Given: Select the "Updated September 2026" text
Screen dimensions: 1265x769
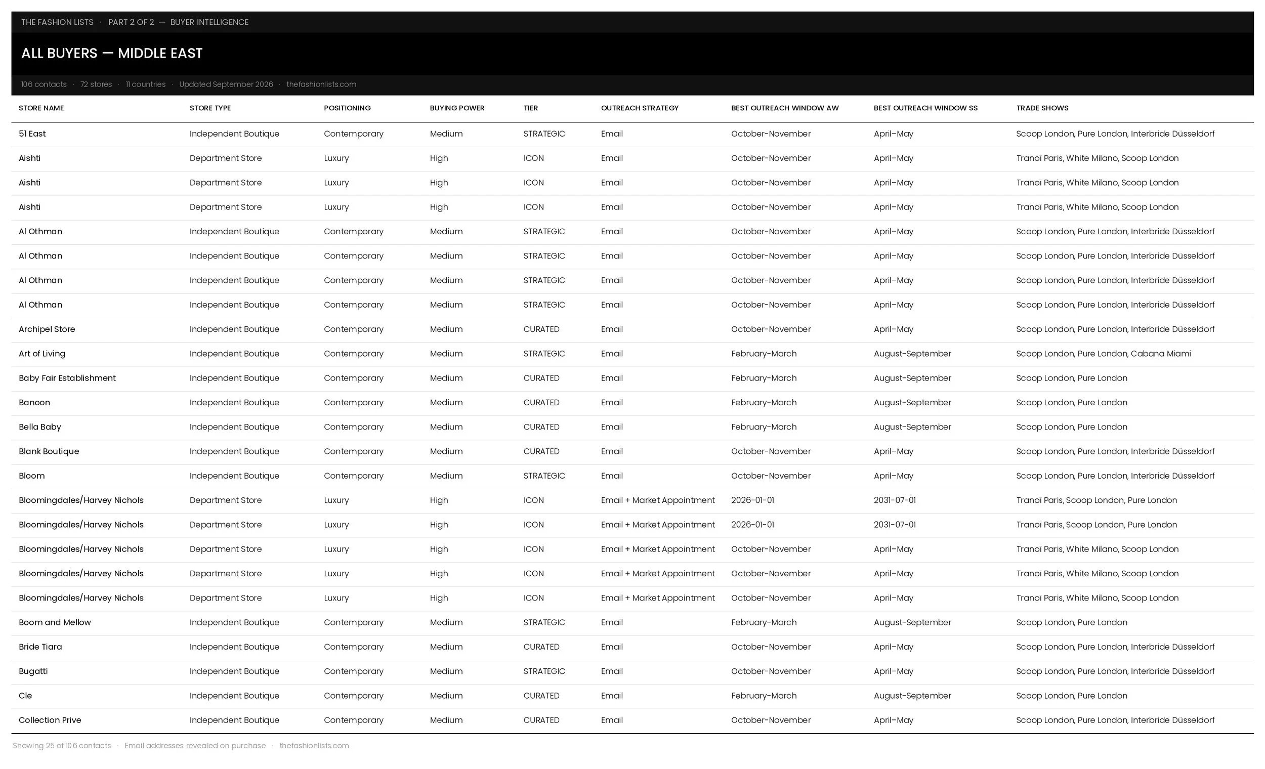Looking at the screenshot, I should click(x=226, y=84).
